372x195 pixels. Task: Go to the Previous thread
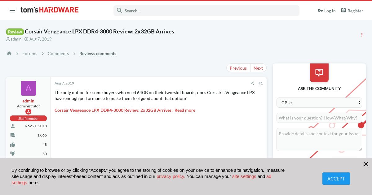238,68
